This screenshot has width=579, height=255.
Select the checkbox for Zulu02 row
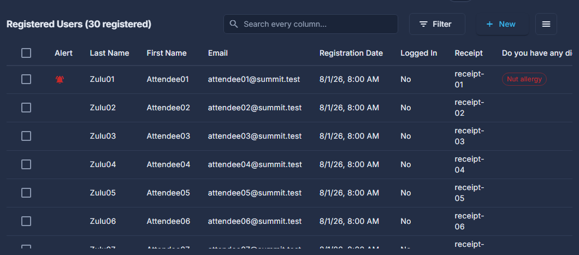click(26, 108)
